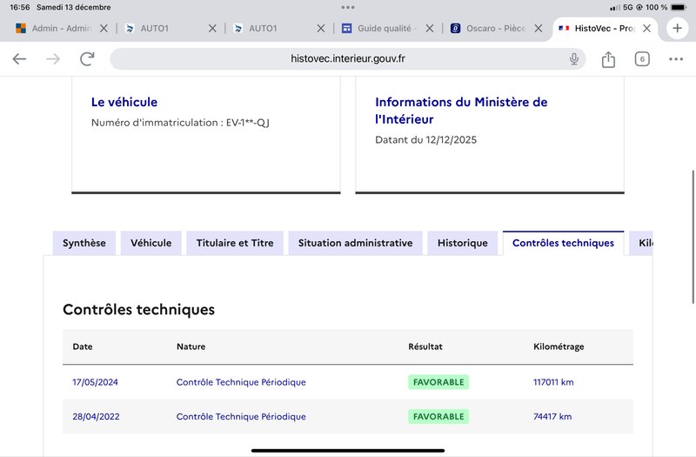Close the Guide qualité tab
Image resolution: width=696 pixels, height=457 pixels.
point(429,29)
